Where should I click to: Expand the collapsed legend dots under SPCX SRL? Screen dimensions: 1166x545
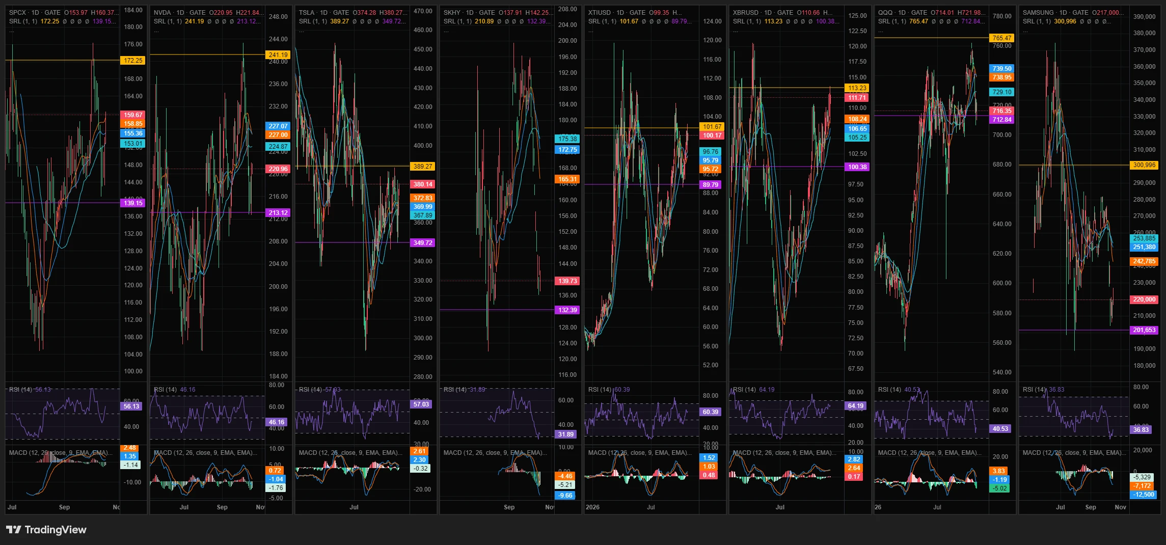click(x=12, y=31)
